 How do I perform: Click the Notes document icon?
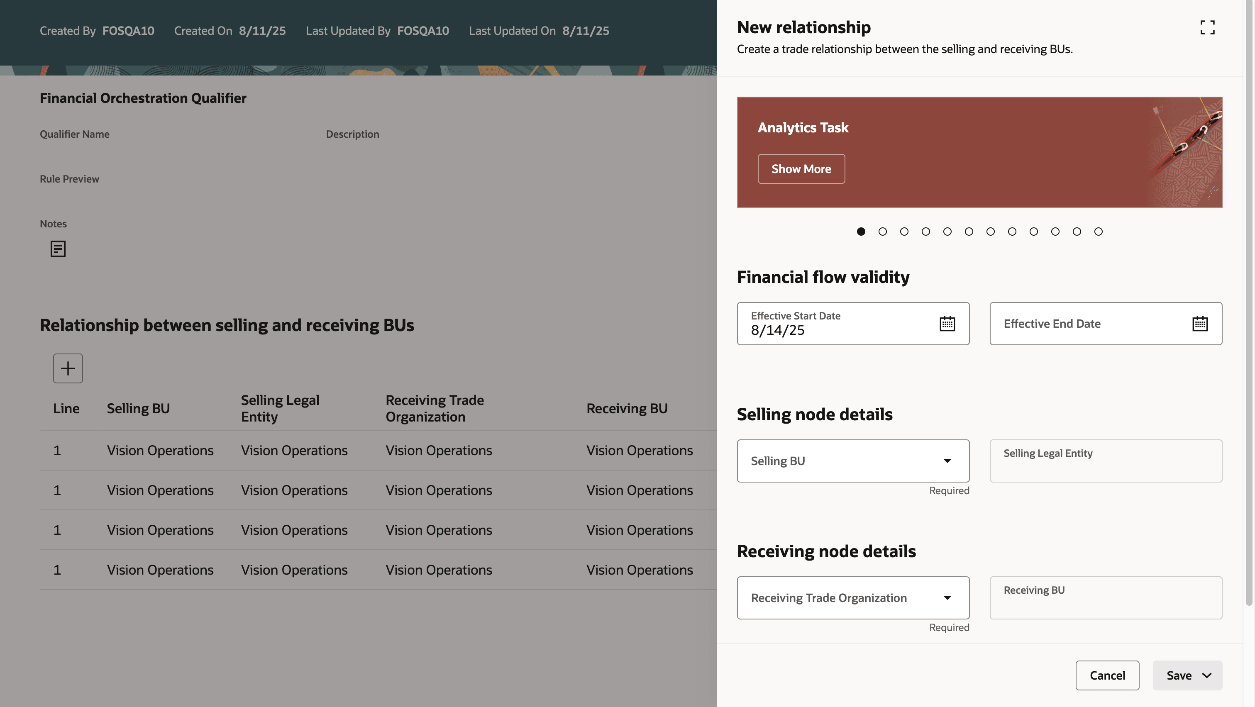(x=58, y=249)
